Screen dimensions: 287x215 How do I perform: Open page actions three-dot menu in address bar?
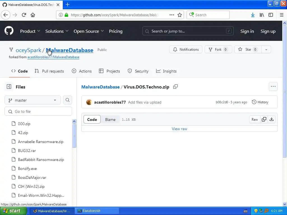pos(172,15)
